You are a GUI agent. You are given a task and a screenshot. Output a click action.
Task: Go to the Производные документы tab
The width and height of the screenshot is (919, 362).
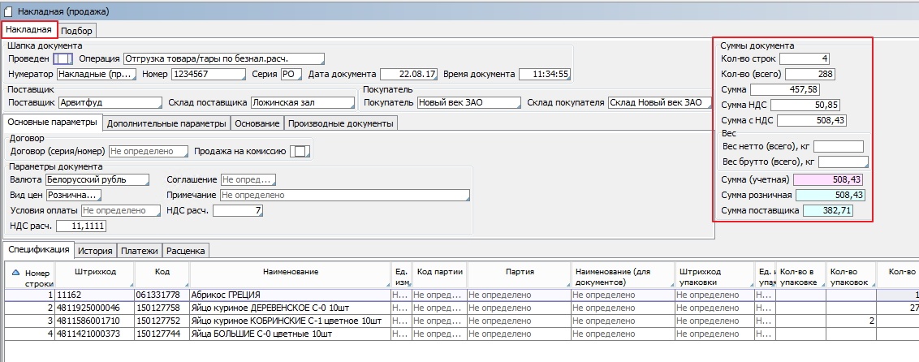pyautogui.click(x=340, y=123)
